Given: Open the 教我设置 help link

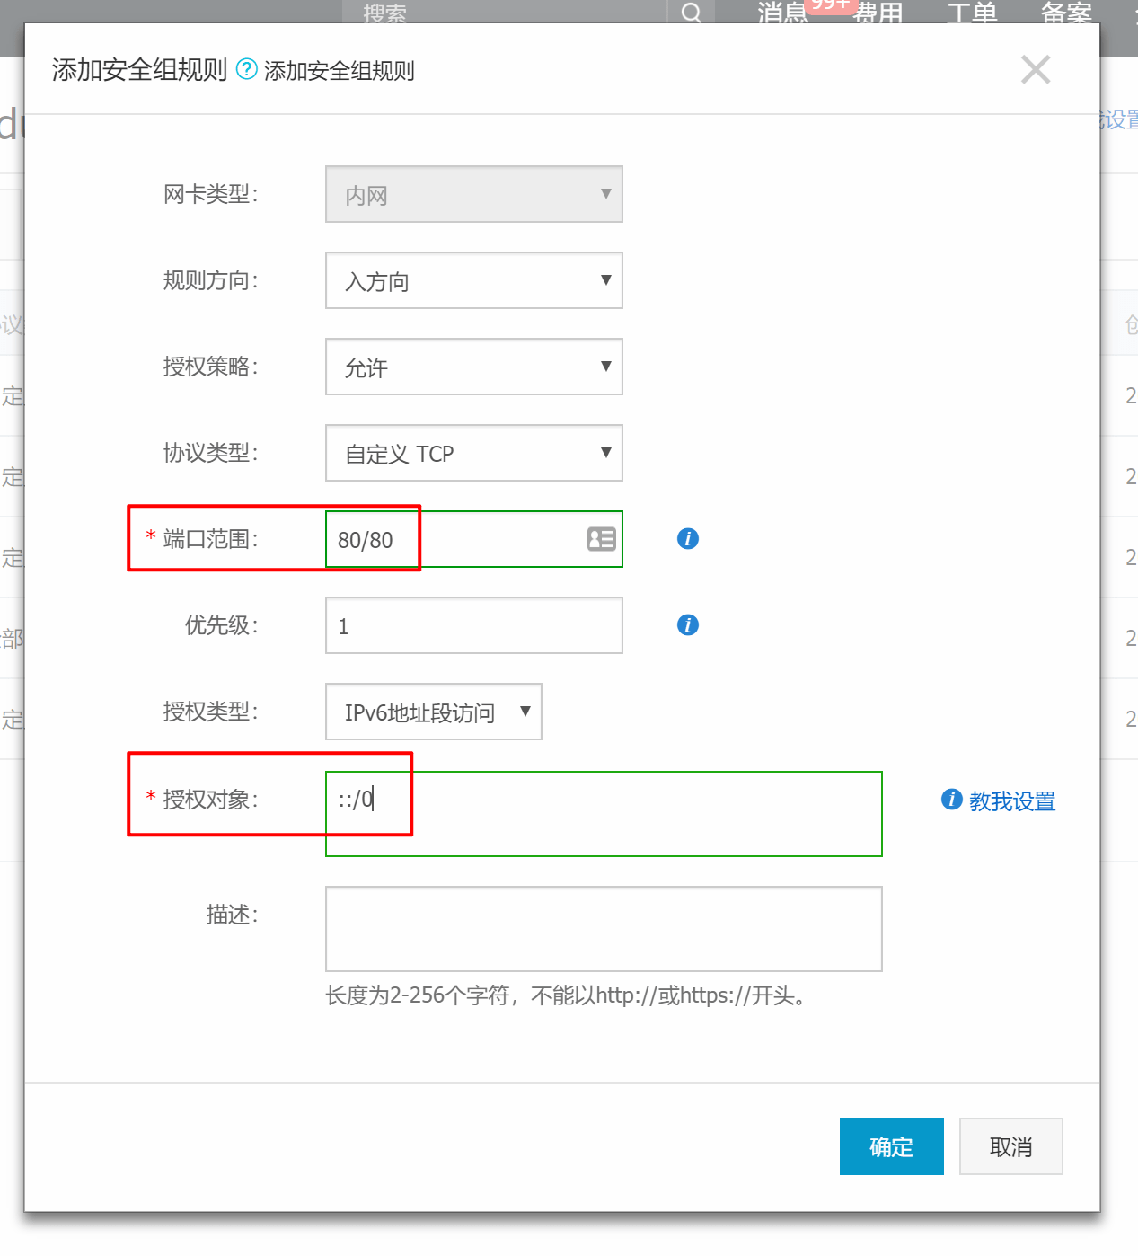Looking at the screenshot, I should pyautogui.click(x=1012, y=800).
